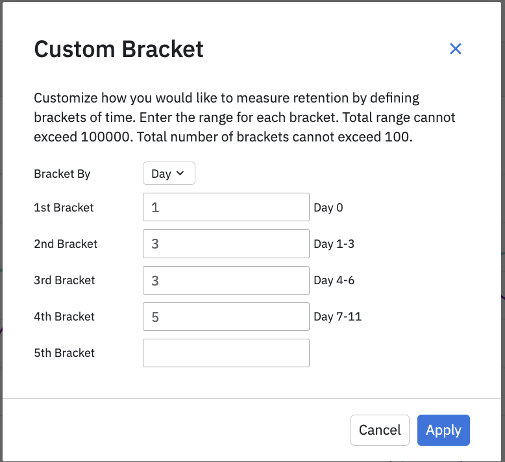Select the 3rd Bracket value field
Viewport: 505px width, 462px height.
[226, 280]
